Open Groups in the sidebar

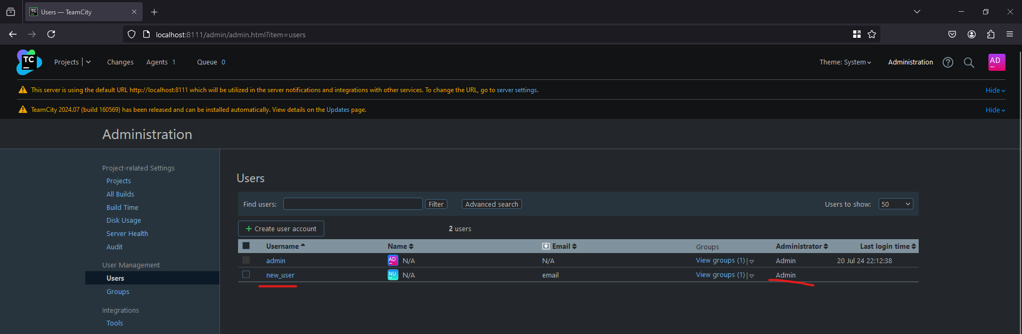(x=118, y=292)
